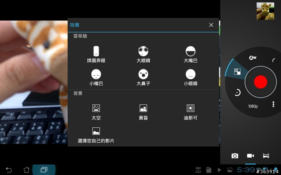Select the 大眼睛 big eyes effect
The width and height of the screenshot is (281, 175).
[x=143, y=54]
